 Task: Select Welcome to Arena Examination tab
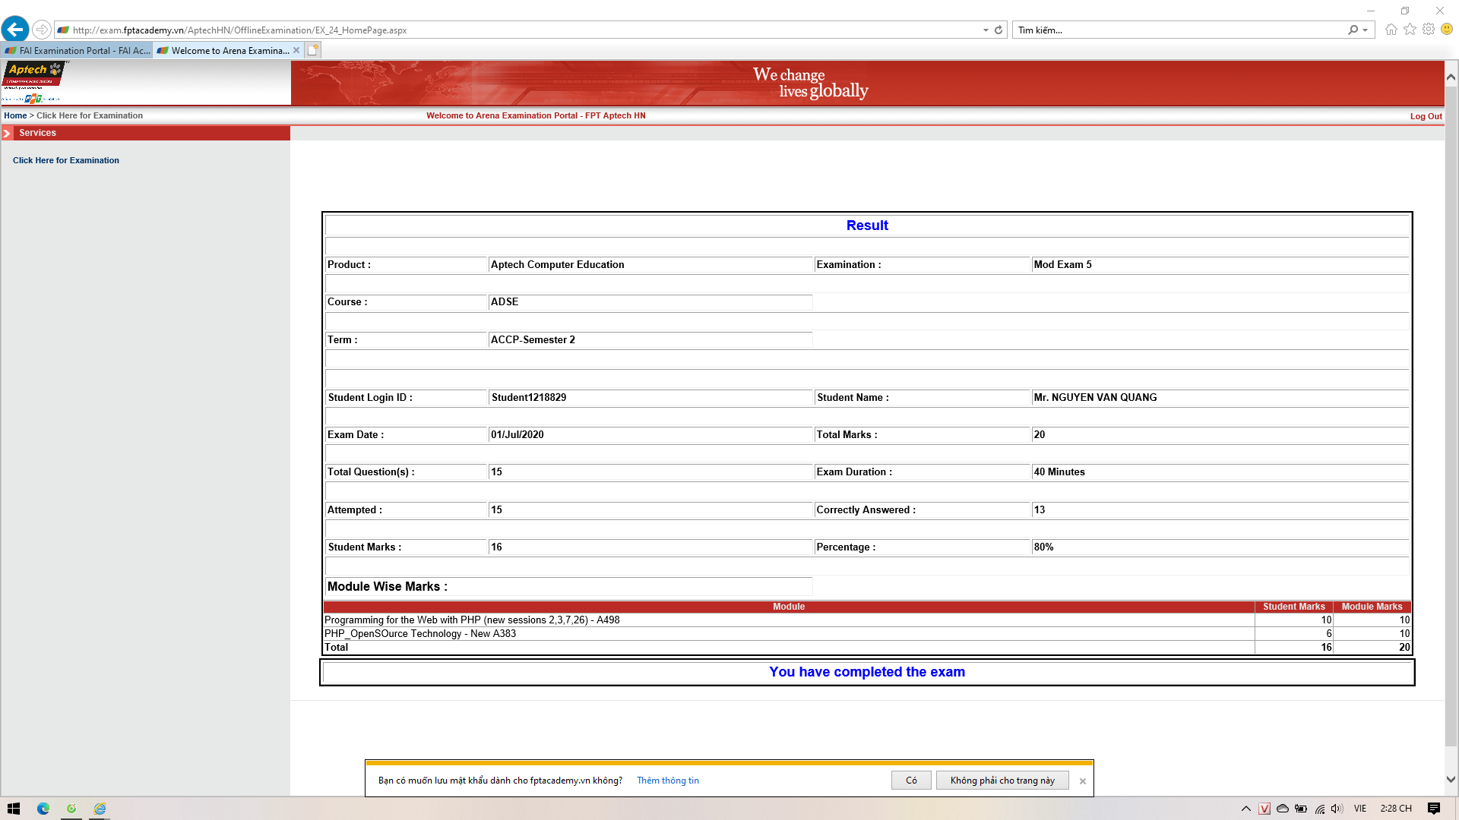coord(223,51)
